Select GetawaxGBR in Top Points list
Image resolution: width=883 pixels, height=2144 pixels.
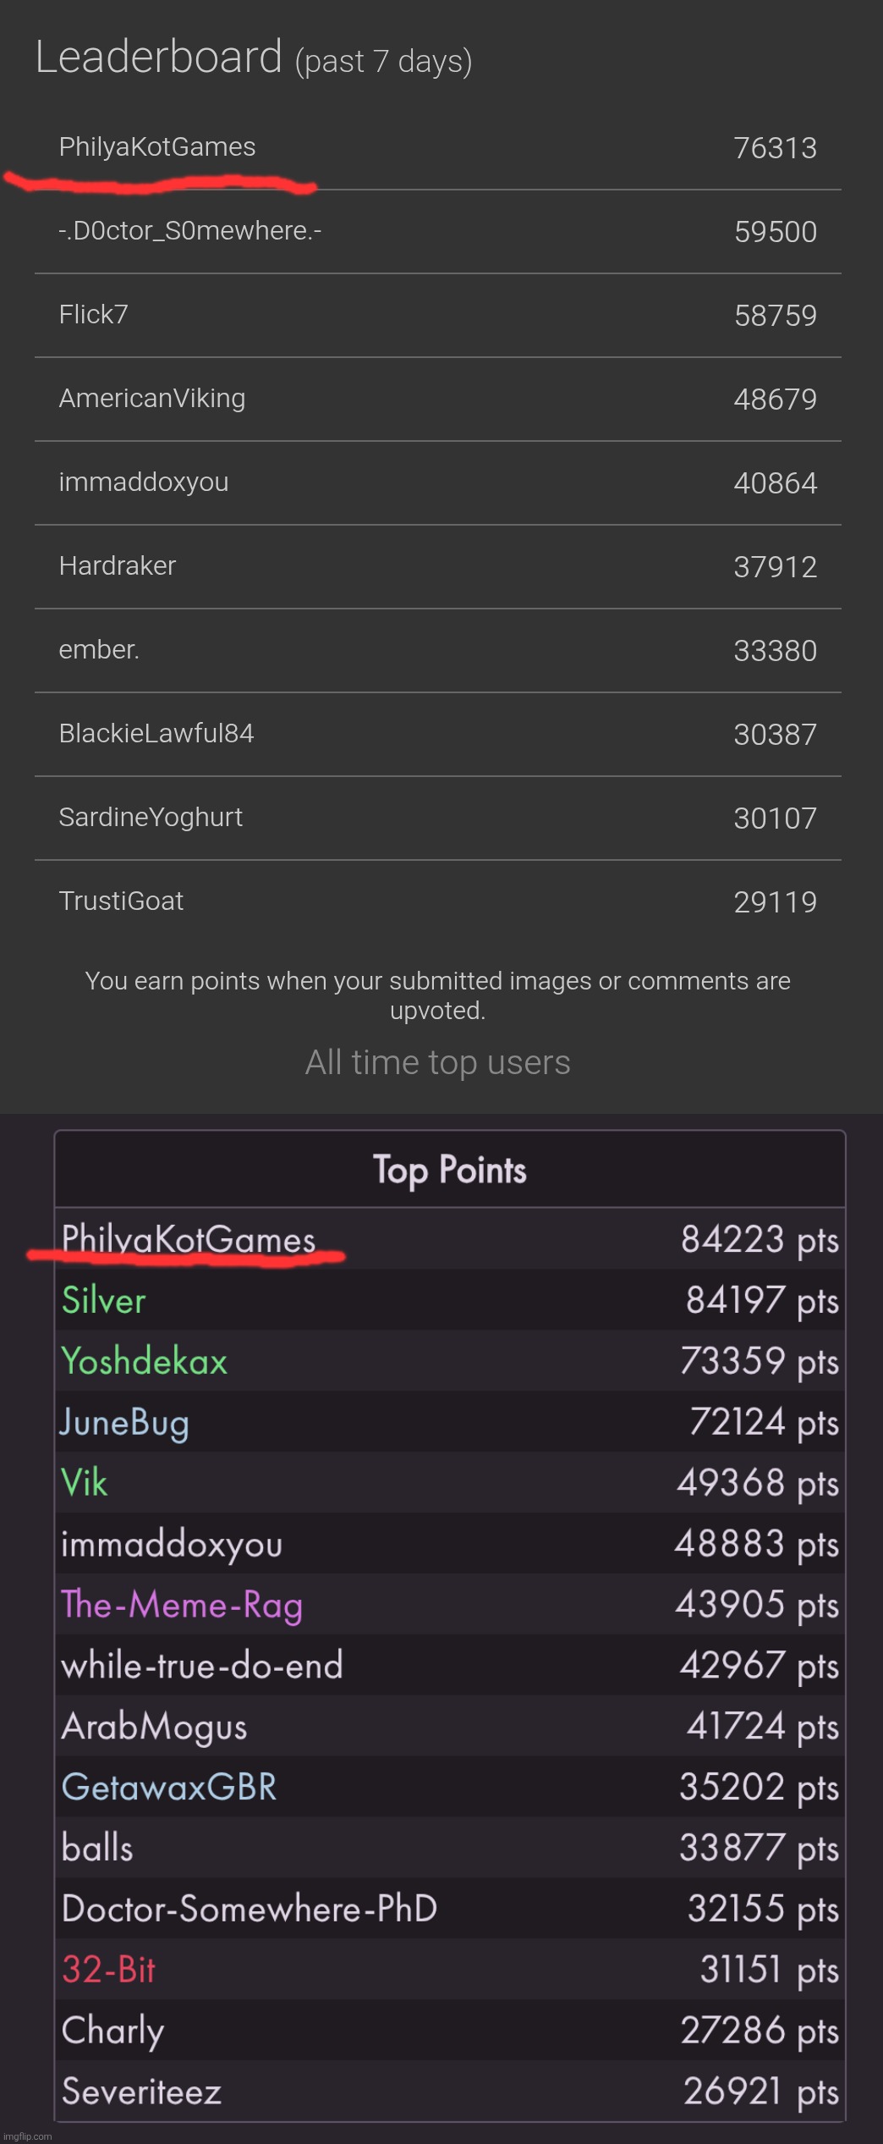tap(169, 1788)
